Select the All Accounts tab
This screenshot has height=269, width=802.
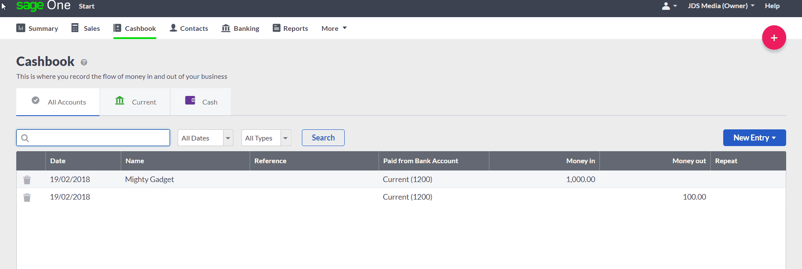click(58, 102)
